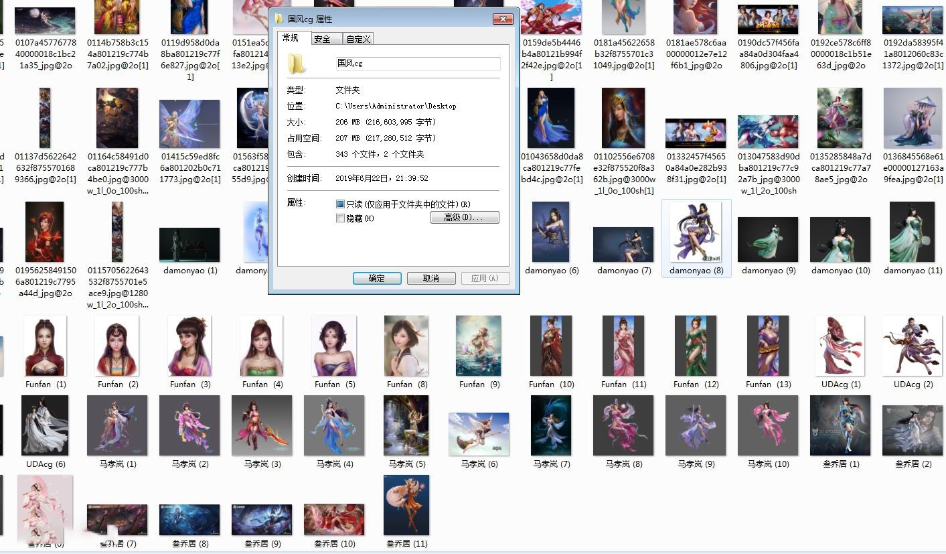Click the file name 马孝岚 (10)
Image resolution: width=946 pixels, height=554 pixels.
[x=769, y=464]
